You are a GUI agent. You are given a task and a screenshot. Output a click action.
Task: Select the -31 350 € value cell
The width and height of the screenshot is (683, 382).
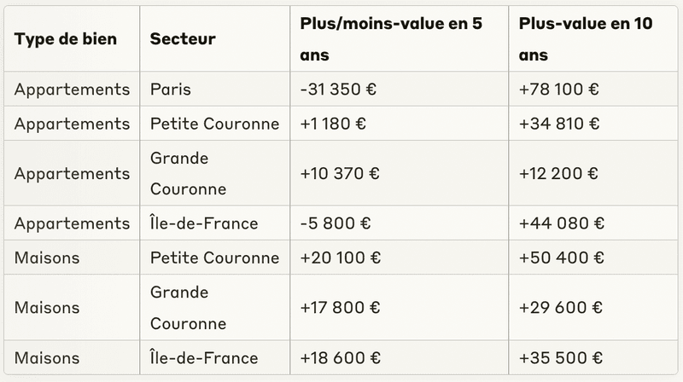(x=339, y=90)
